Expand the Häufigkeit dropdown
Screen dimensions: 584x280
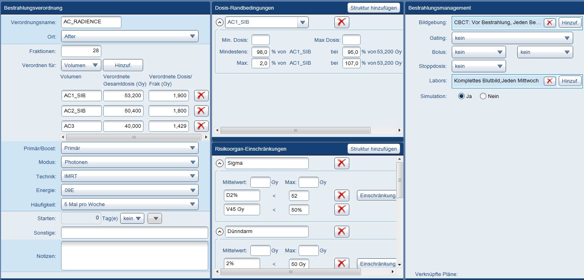click(x=129, y=204)
